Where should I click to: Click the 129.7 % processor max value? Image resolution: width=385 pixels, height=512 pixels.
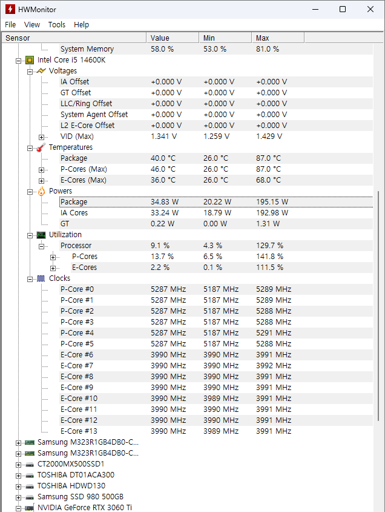[270, 246]
